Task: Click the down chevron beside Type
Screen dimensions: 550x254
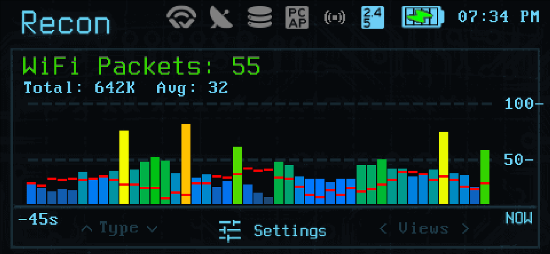Action: coord(152,228)
